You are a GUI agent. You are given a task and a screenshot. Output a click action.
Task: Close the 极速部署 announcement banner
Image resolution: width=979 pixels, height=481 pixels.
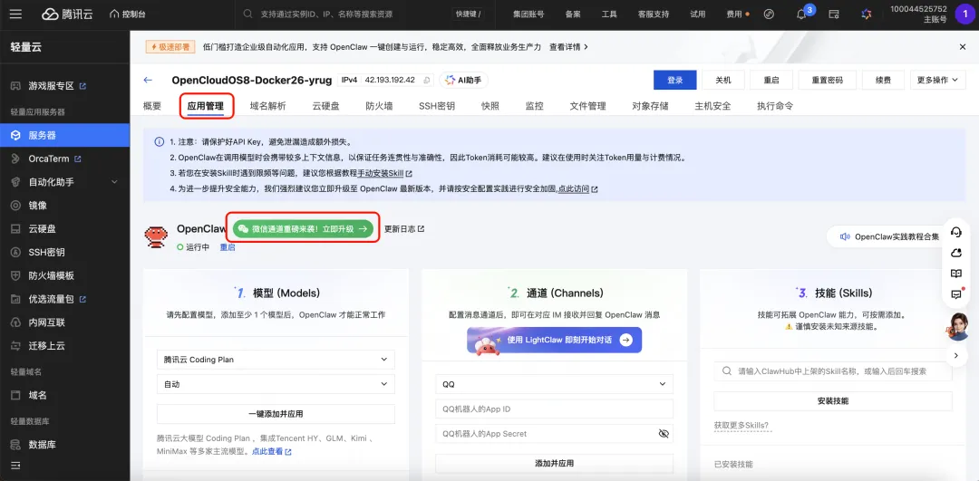(x=962, y=47)
